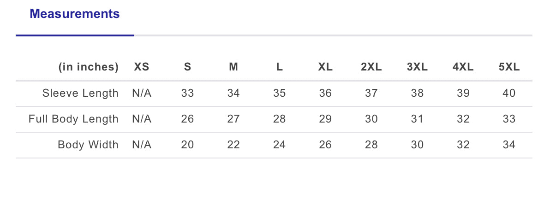Select Sleeve Length value 33 for S
The height and width of the screenshot is (205, 544).
click(187, 94)
